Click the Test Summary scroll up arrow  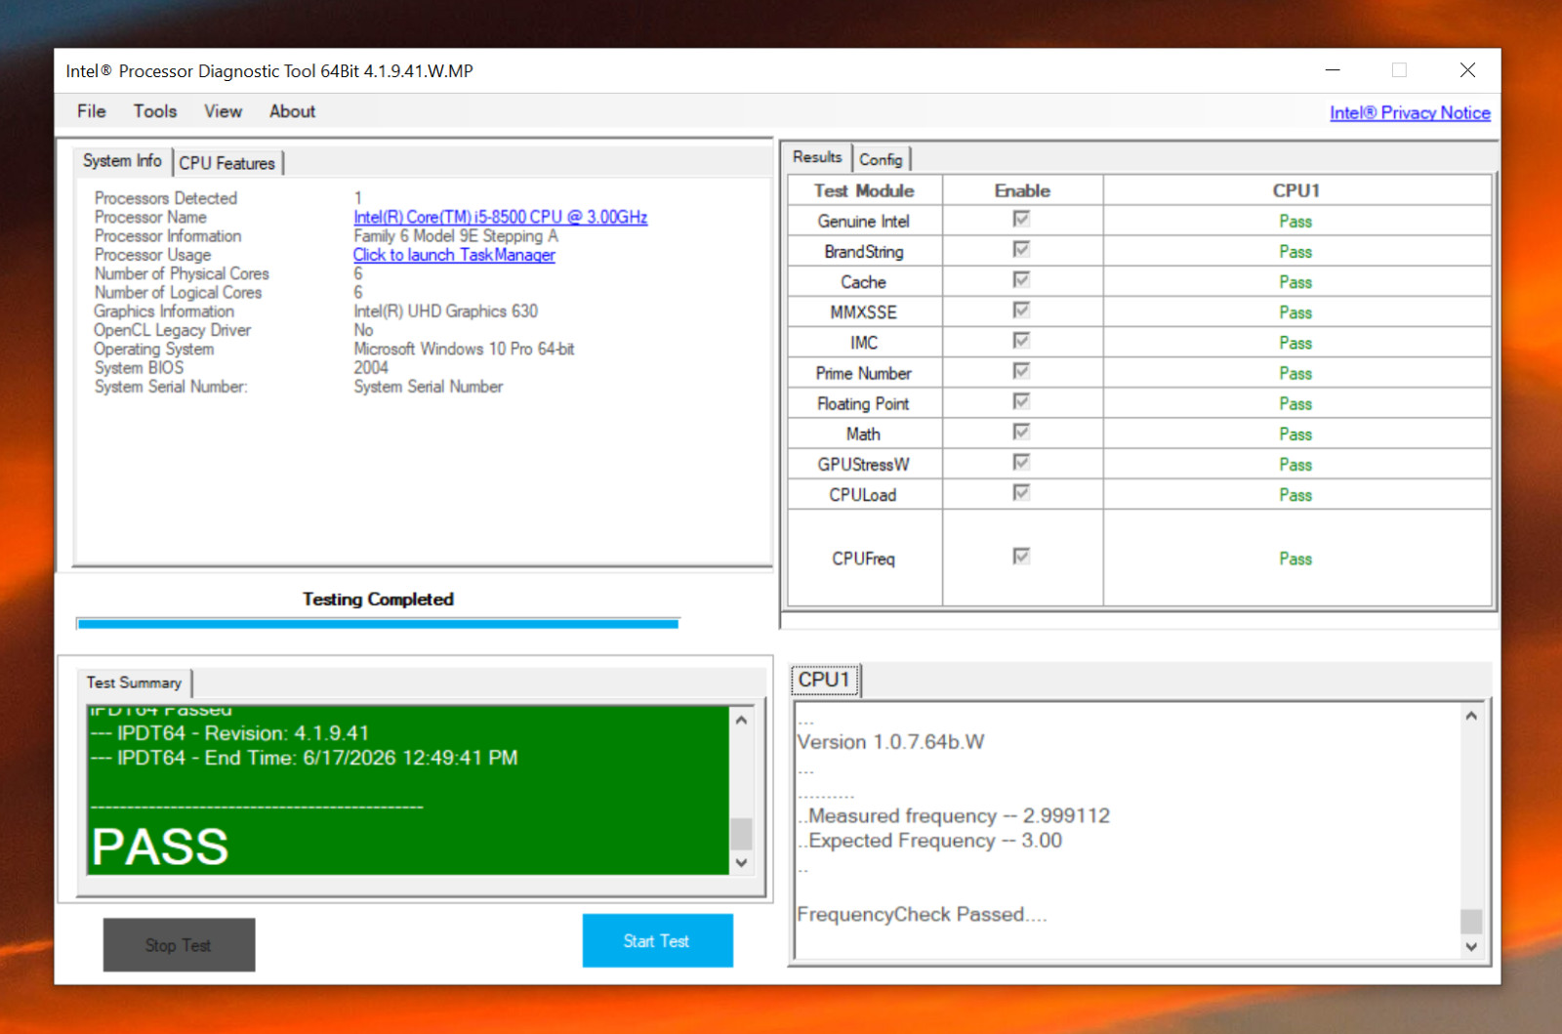coord(741,720)
